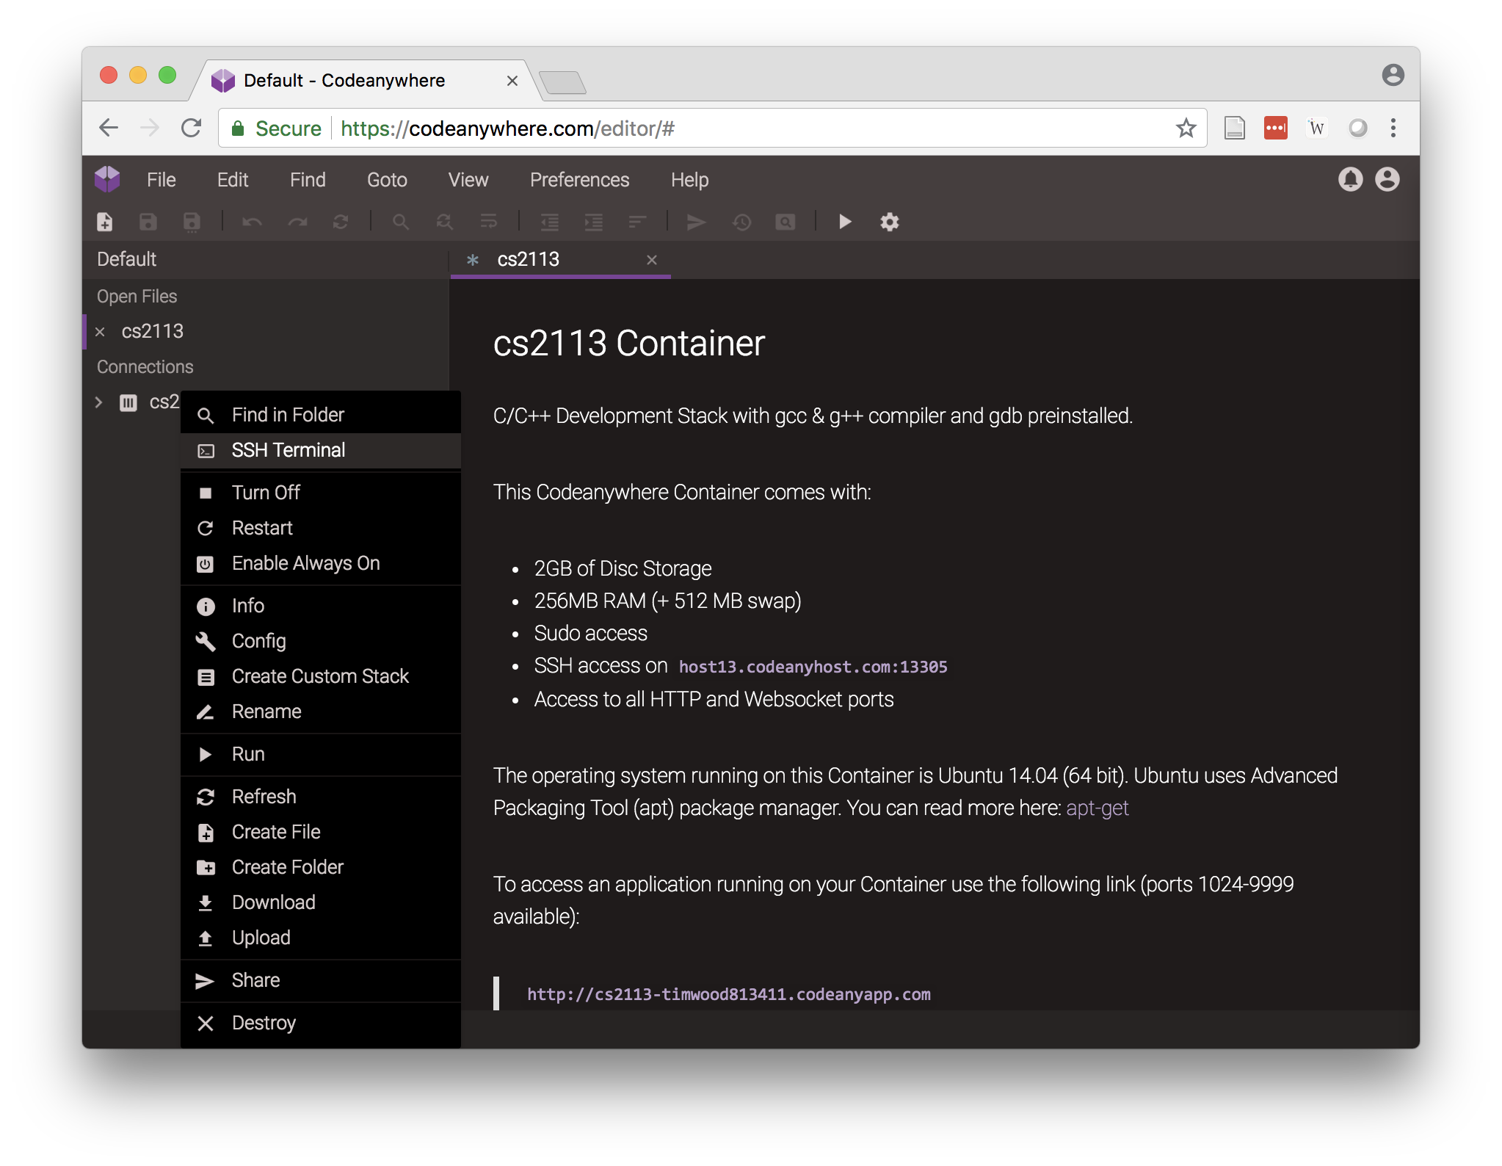Click the save file toolbar icon
Screen dimensions: 1502x1166
(148, 222)
